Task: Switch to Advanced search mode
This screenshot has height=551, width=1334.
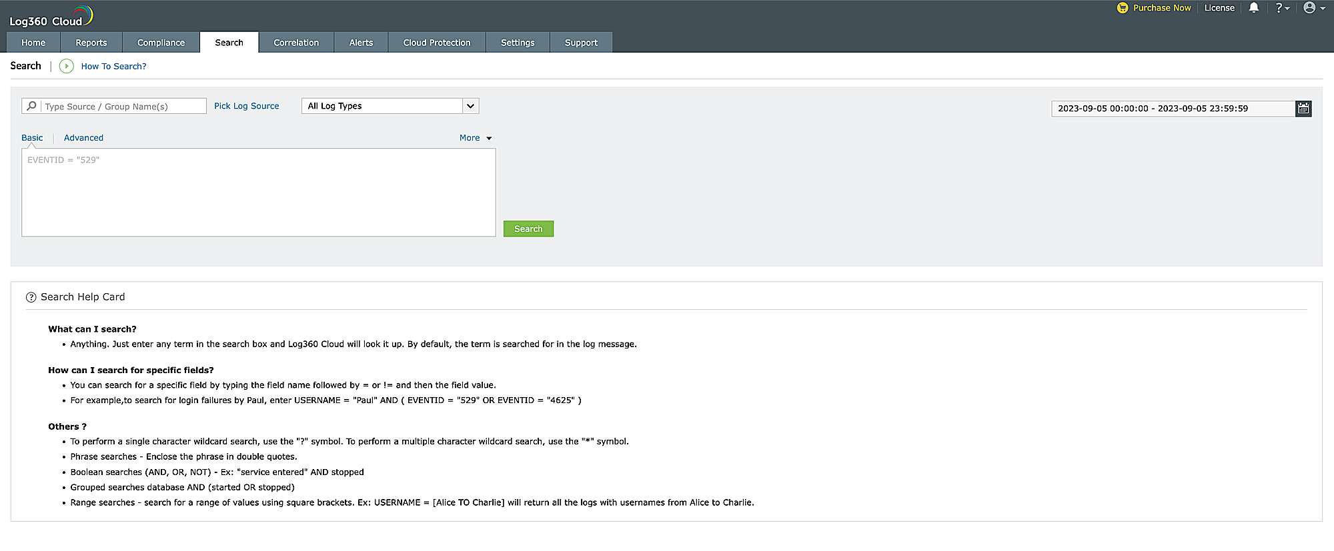Action: click(83, 138)
